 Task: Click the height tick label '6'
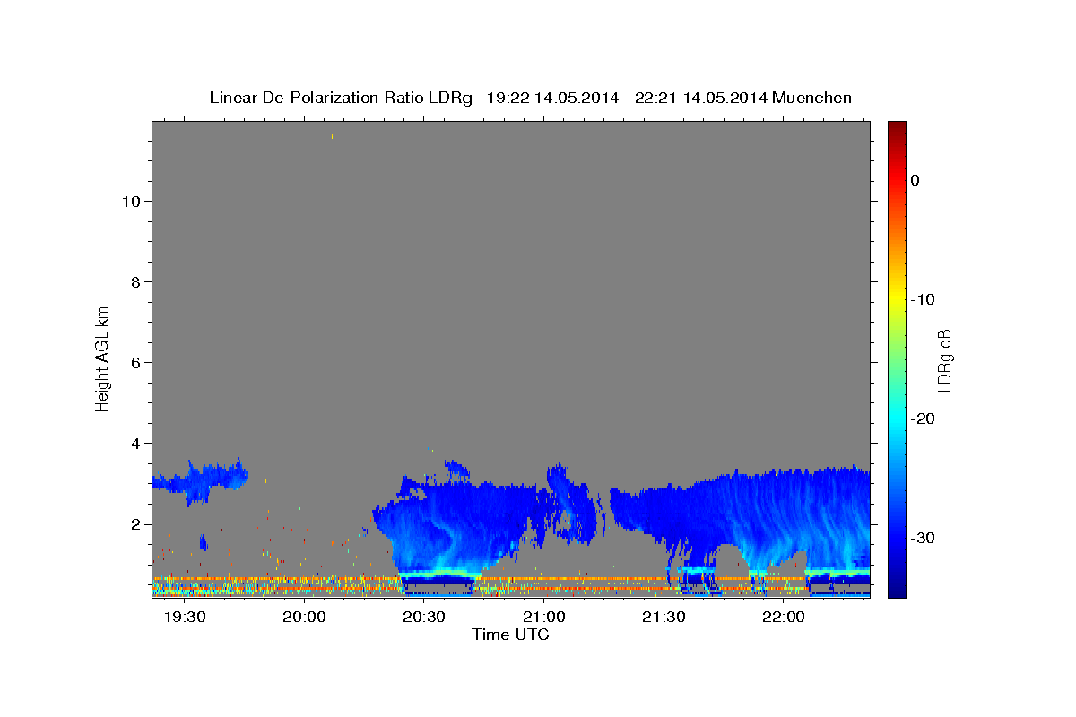coord(134,362)
